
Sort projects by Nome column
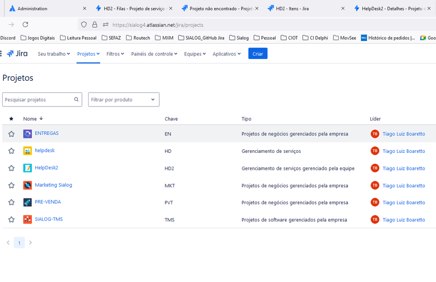33,119
